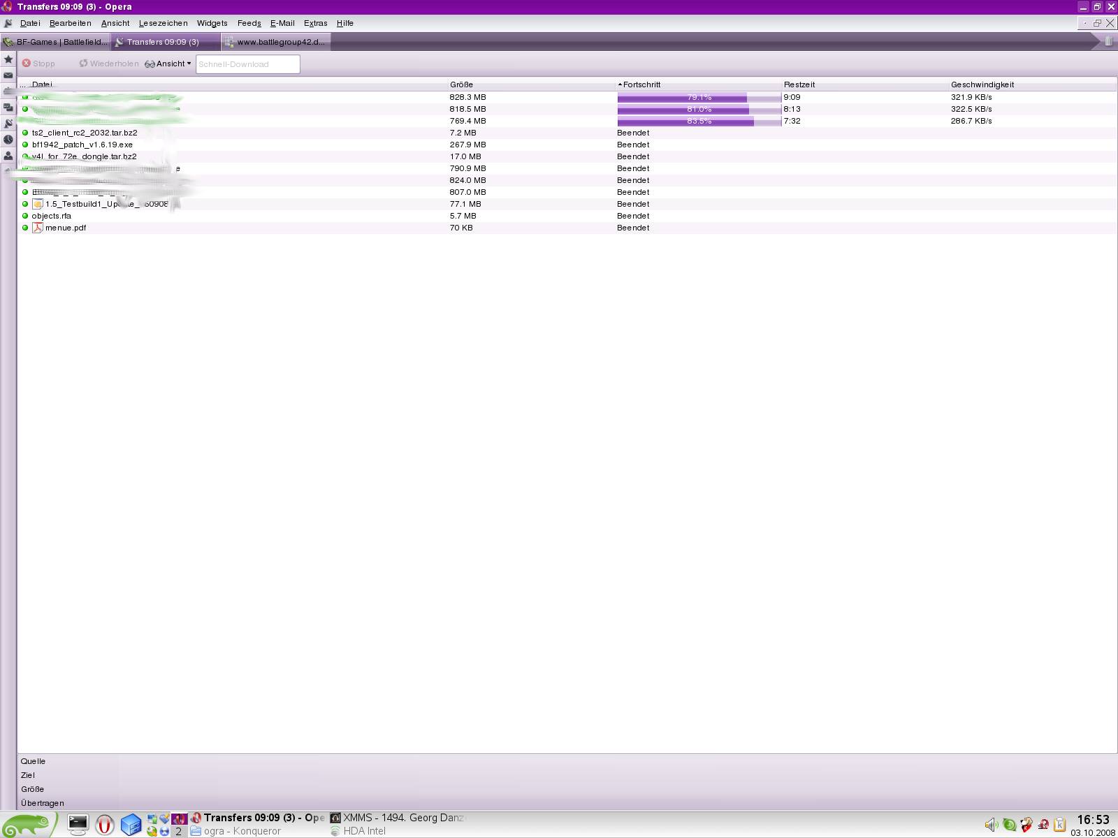Sort transfers by Größe column
This screenshot has width=1118, height=838.
pos(531,84)
